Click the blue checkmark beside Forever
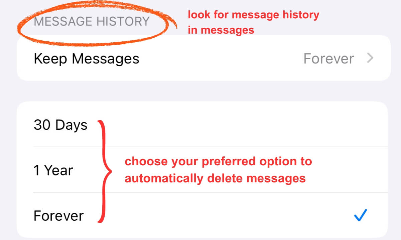The image size is (401, 240). (x=360, y=215)
